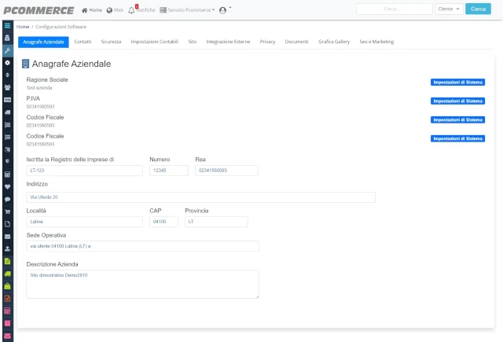The width and height of the screenshot is (503, 342).
Task: Open the user lock icon in sidebar
Action: click(x=7, y=38)
